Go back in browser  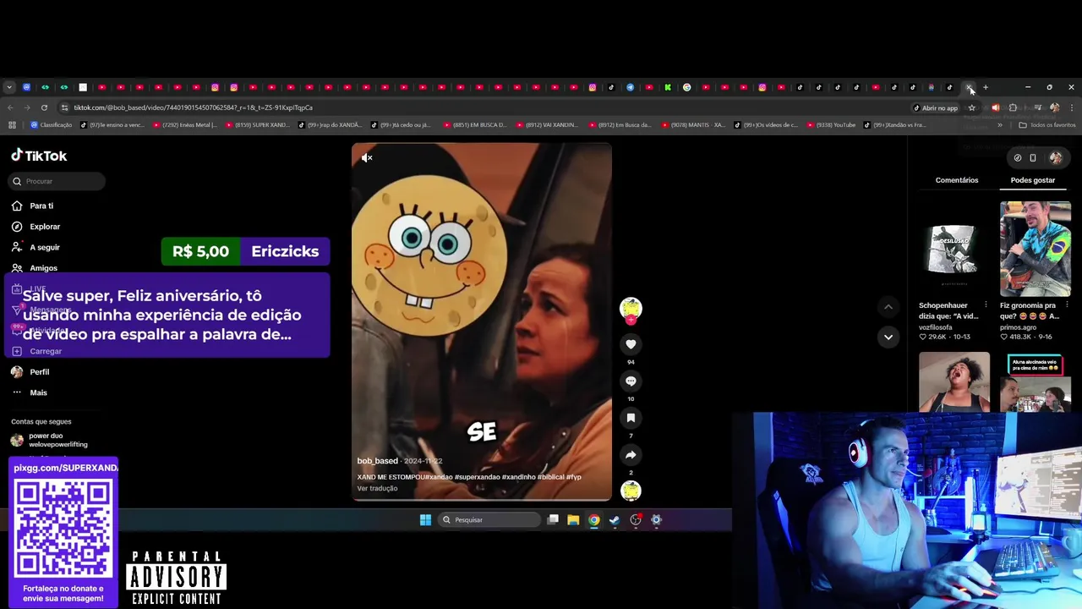click(x=10, y=107)
